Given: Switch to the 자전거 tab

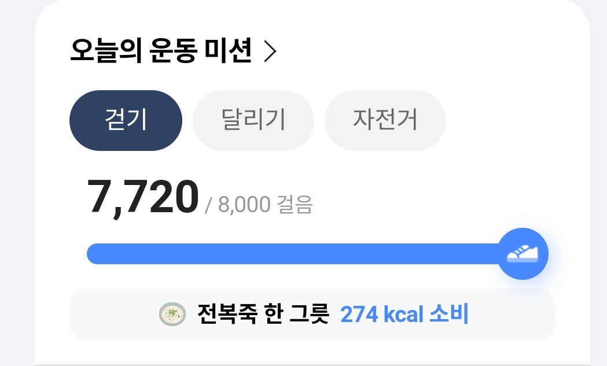Looking at the screenshot, I should click(385, 120).
